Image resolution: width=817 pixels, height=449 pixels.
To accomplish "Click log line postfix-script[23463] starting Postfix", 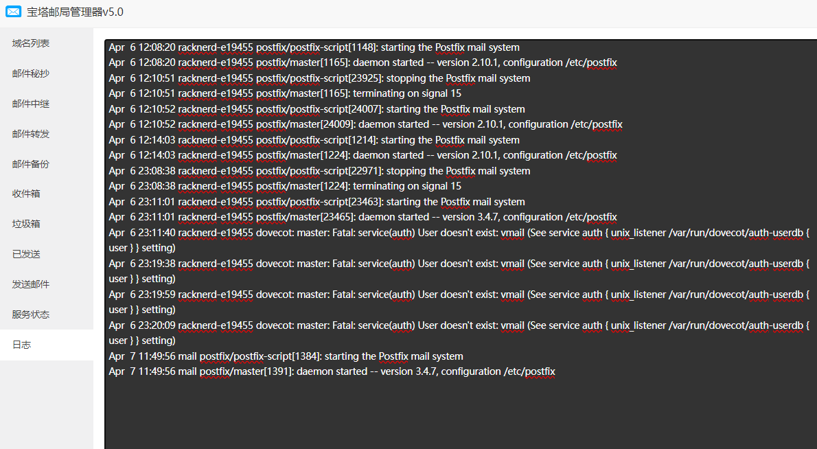I will pos(317,202).
